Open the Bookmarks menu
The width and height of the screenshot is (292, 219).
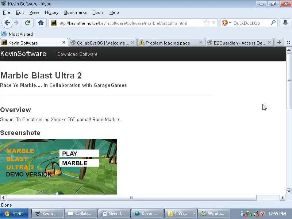pyautogui.click(x=76, y=12)
